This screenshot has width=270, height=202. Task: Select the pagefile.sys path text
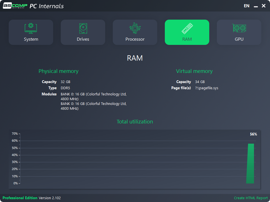coord(206,88)
